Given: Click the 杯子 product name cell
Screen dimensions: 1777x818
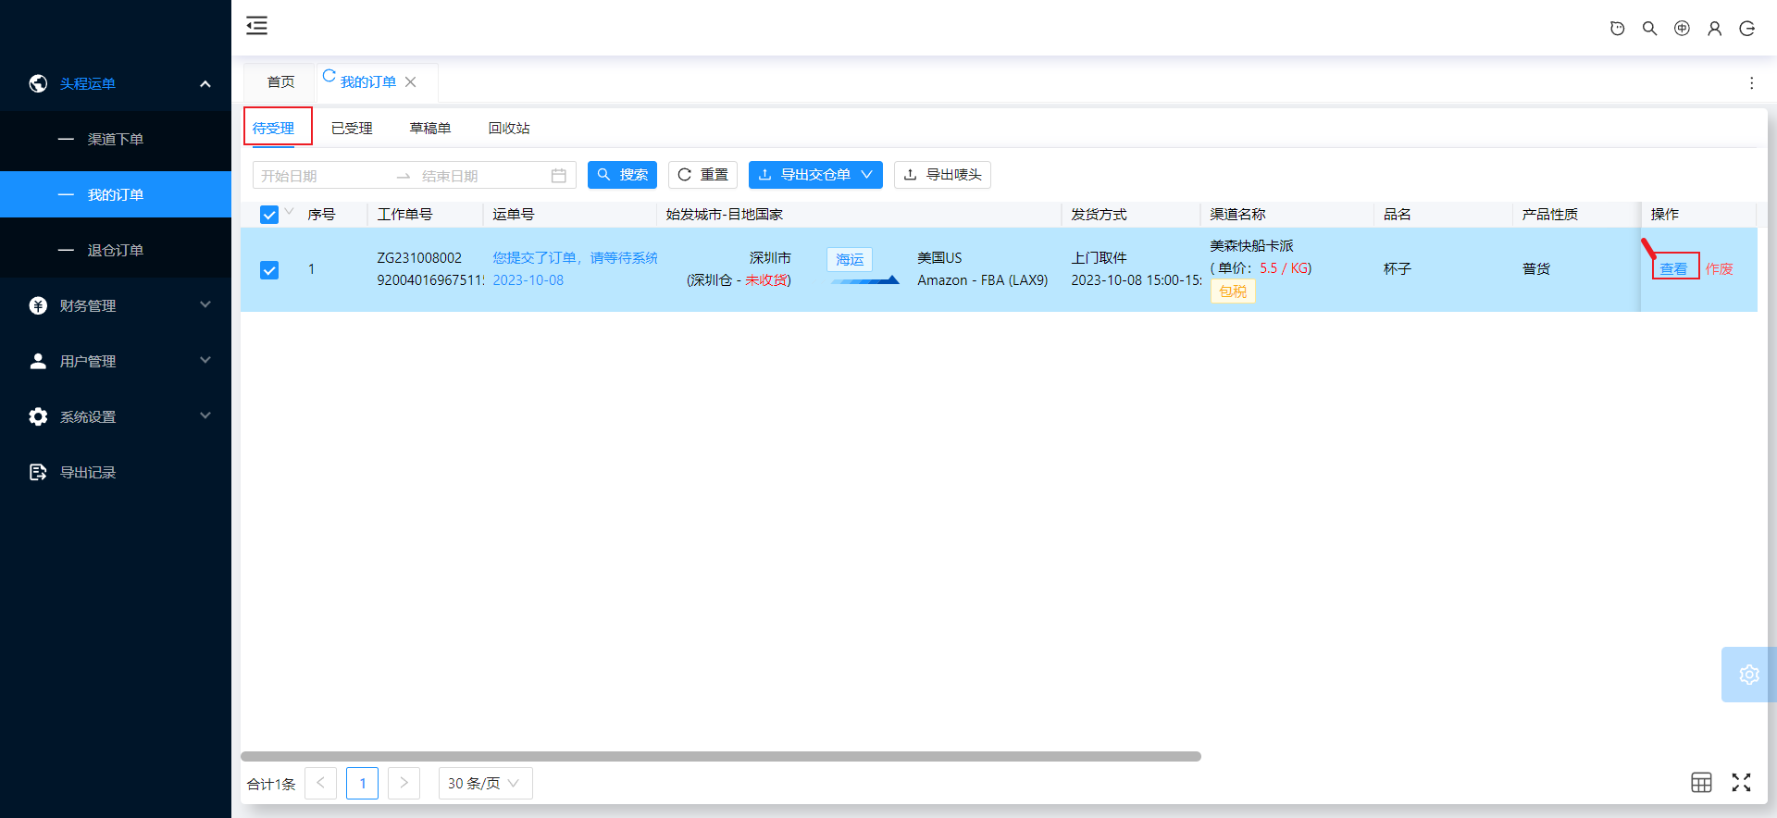Looking at the screenshot, I should tap(1398, 269).
